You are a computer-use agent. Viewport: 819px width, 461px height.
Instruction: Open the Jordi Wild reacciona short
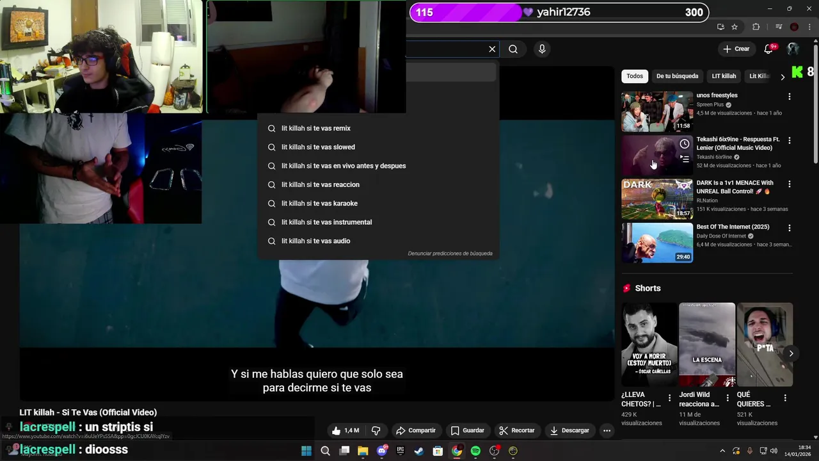click(707, 344)
